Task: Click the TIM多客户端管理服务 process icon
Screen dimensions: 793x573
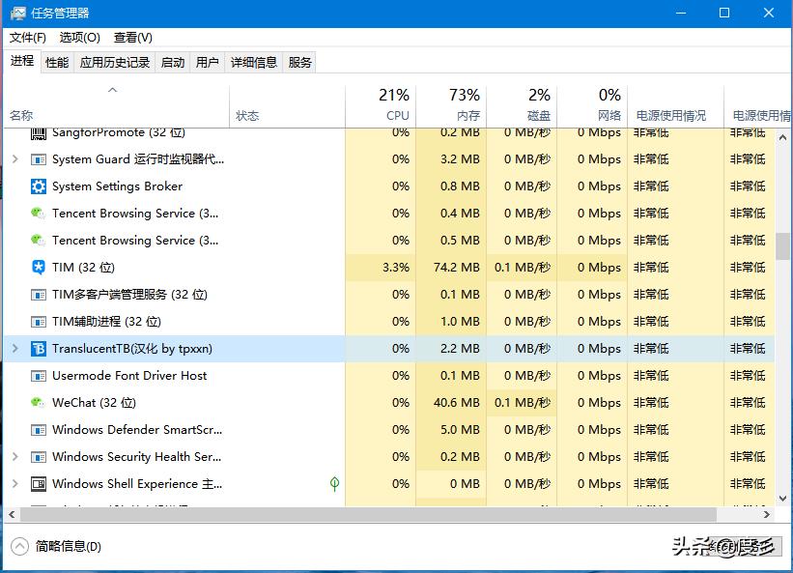Action: 39,295
